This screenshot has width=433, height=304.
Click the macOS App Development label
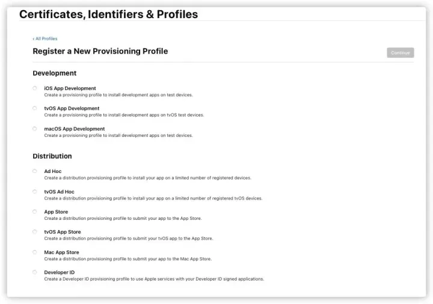pos(74,129)
